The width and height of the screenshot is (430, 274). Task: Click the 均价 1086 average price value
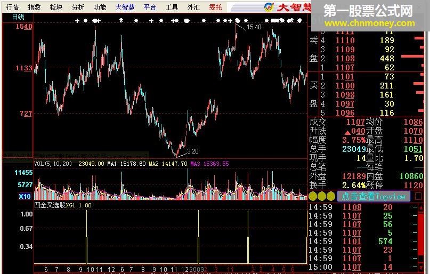[413, 122]
